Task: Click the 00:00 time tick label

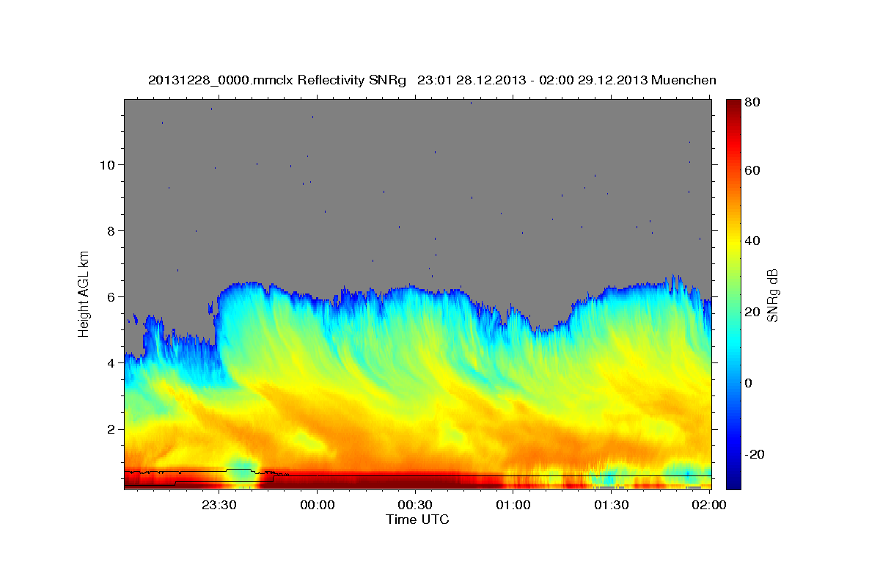Action: [x=317, y=505]
